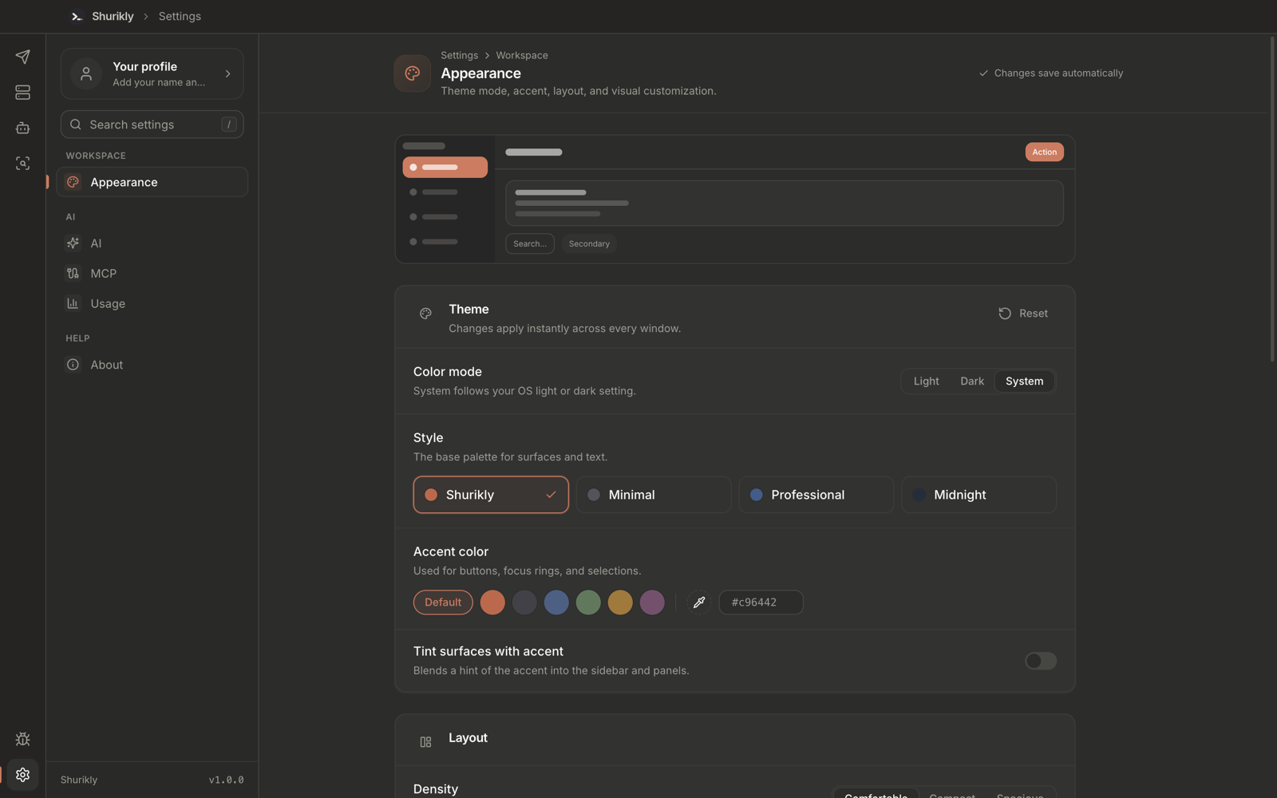The height and width of the screenshot is (798, 1277).
Task: Click Workspace in header breadcrumb
Action: click(522, 55)
